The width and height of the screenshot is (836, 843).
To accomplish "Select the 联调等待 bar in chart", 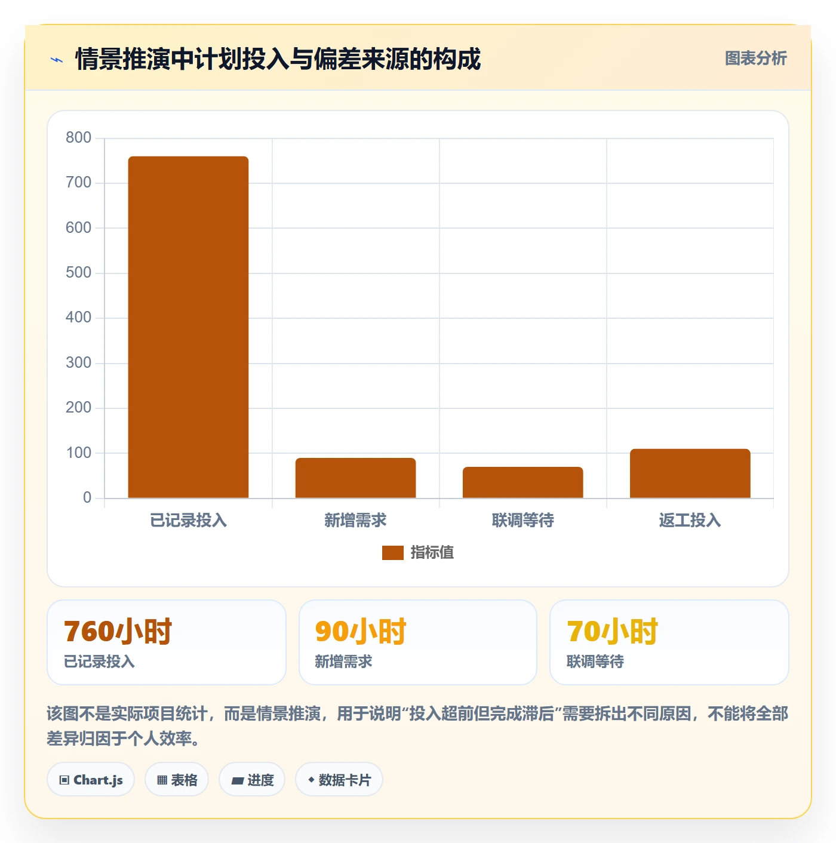I will point(522,482).
